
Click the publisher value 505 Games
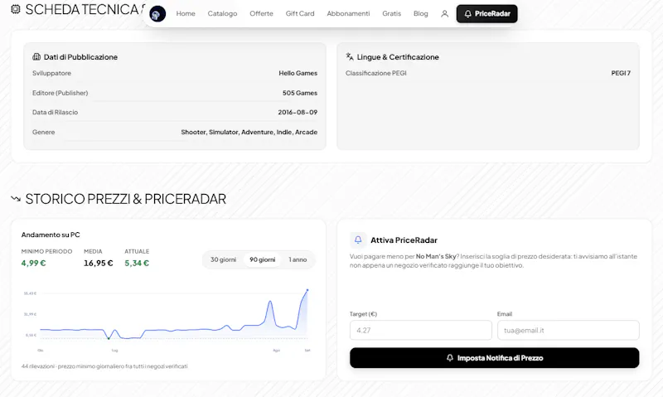[x=300, y=93]
